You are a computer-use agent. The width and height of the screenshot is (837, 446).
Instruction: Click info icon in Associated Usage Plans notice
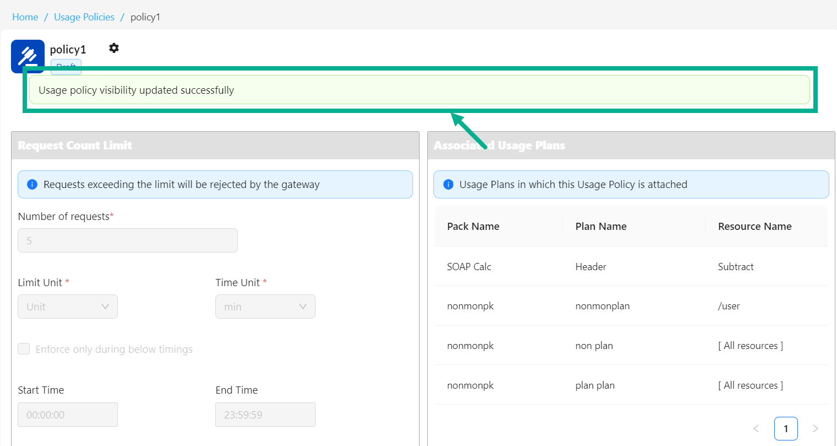[448, 185]
